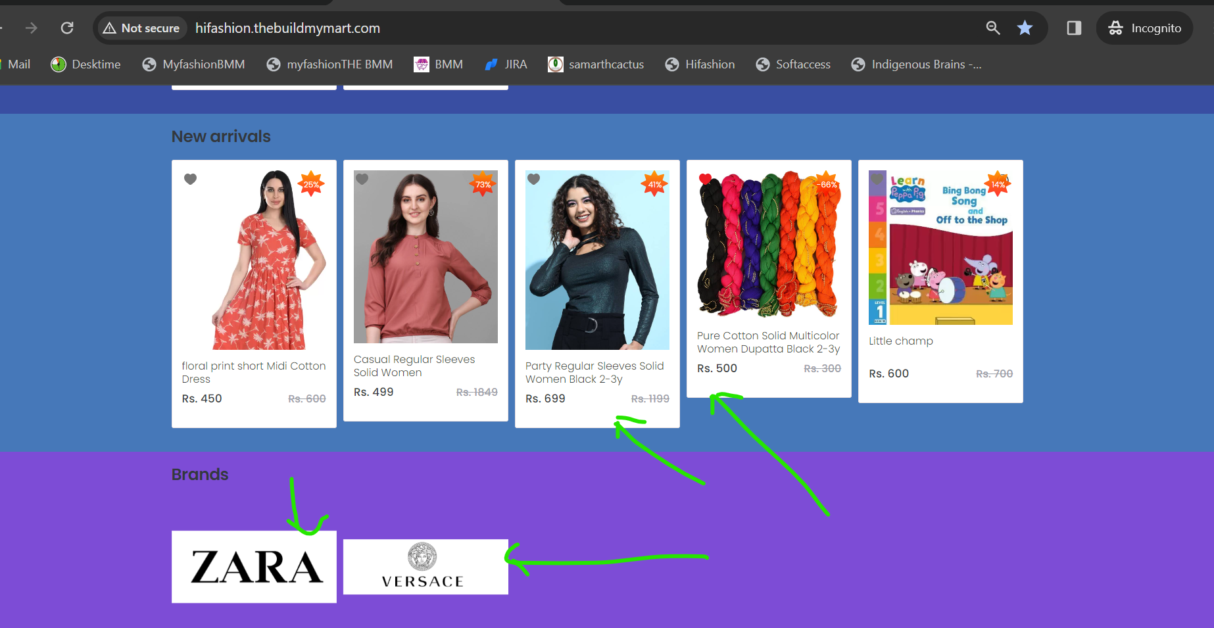The width and height of the screenshot is (1214, 628).
Task: Open the 'Little champ' product title
Action: click(901, 341)
